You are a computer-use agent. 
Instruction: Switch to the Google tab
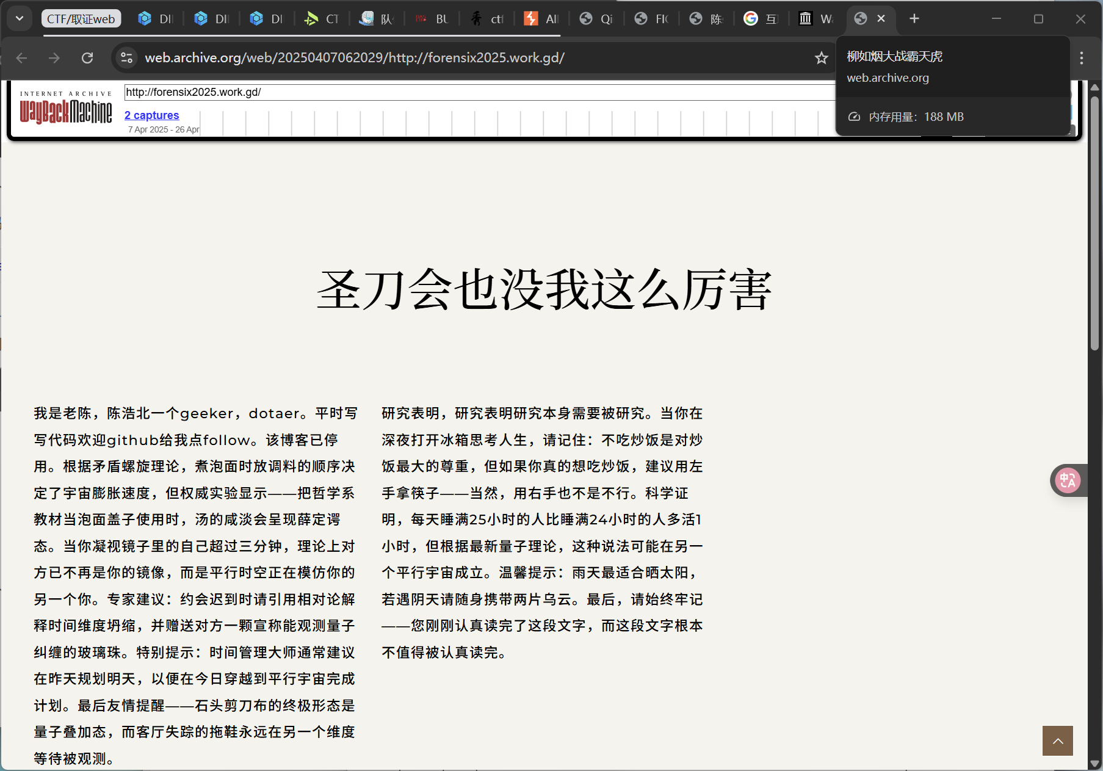coord(760,19)
